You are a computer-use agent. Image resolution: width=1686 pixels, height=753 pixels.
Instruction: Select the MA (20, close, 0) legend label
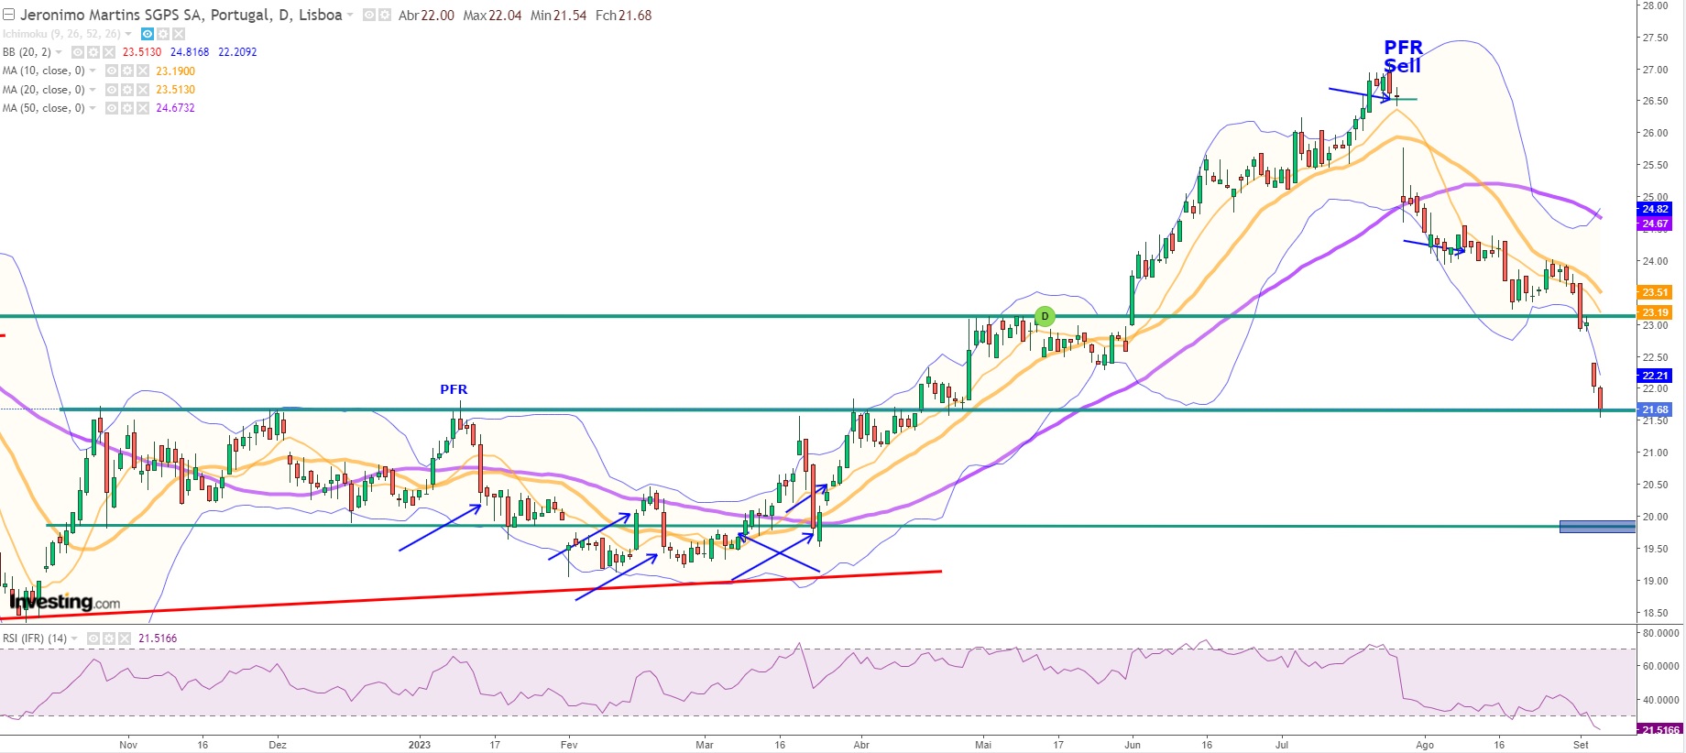point(44,90)
